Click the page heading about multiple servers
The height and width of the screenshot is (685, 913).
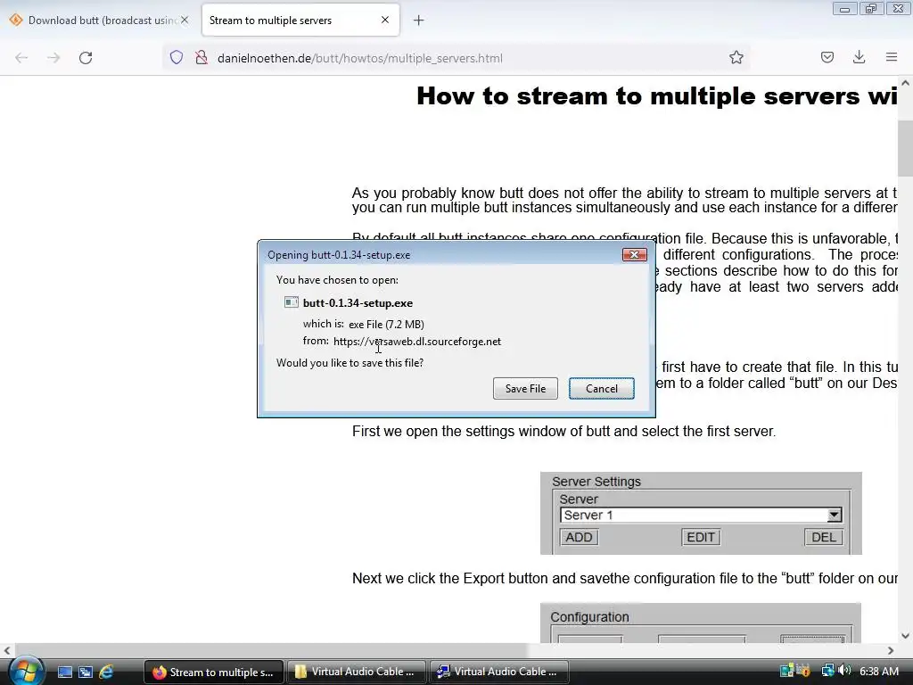click(x=657, y=95)
